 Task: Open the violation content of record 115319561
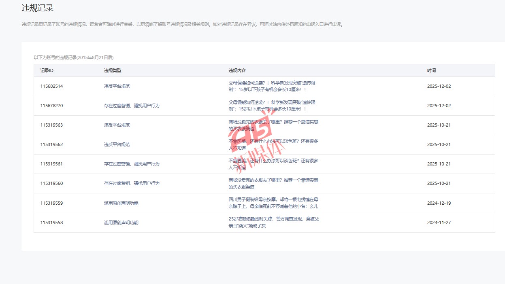tap(273, 164)
